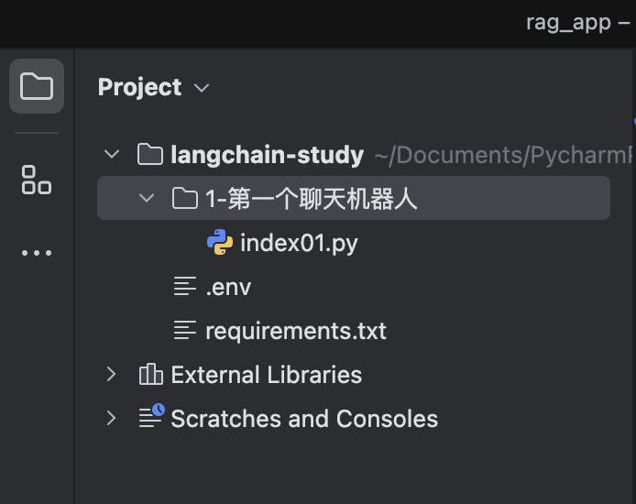The width and height of the screenshot is (636, 504).
Task: Open the Project tool window icon
Action: (x=37, y=87)
